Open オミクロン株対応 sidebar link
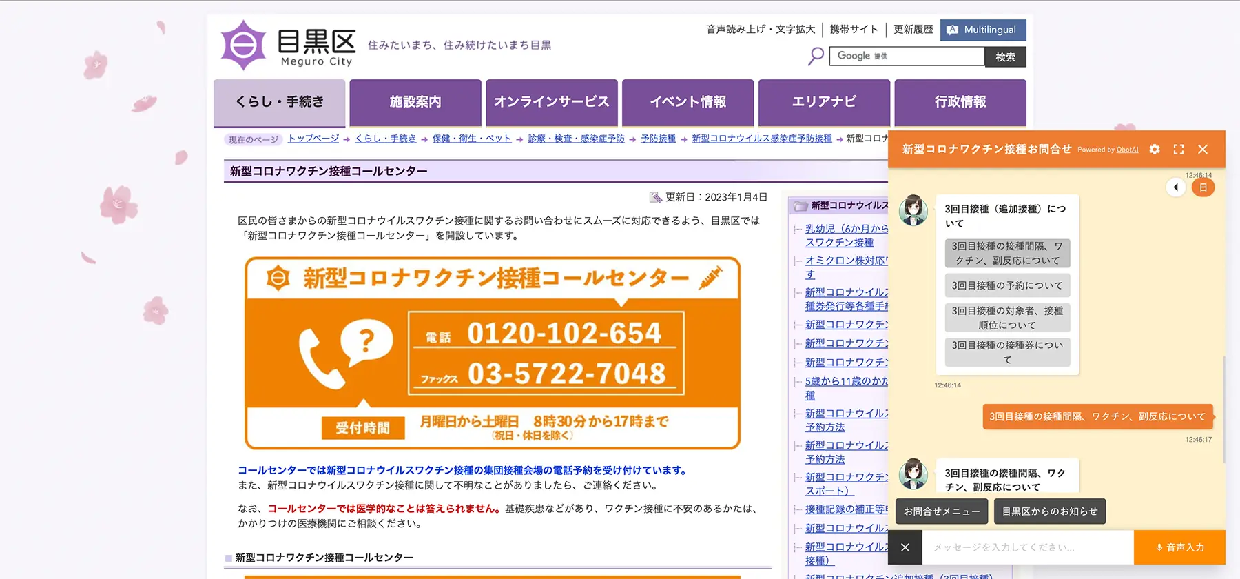Viewport: 1240px width, 579px height. [x=847, y=267]
